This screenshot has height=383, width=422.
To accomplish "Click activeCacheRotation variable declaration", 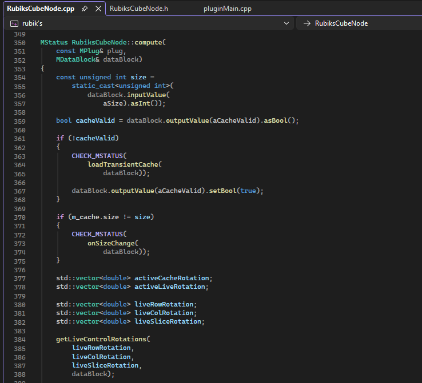I will pyautogui.click(x=172, y=278).
